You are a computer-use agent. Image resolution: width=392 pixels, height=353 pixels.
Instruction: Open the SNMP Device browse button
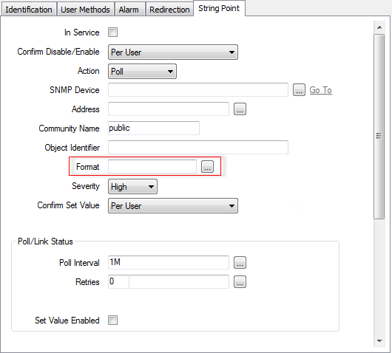pyautogui.click(x=299, y=90)
